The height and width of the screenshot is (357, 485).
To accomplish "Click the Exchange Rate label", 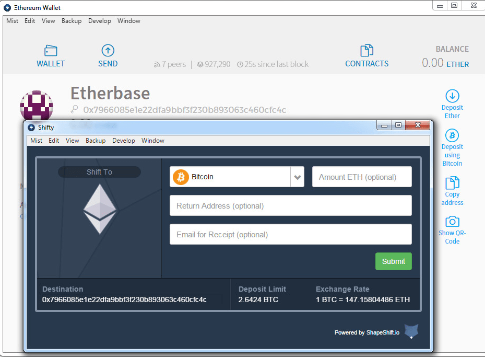I will pyautogui.click(x=342, y=289).
